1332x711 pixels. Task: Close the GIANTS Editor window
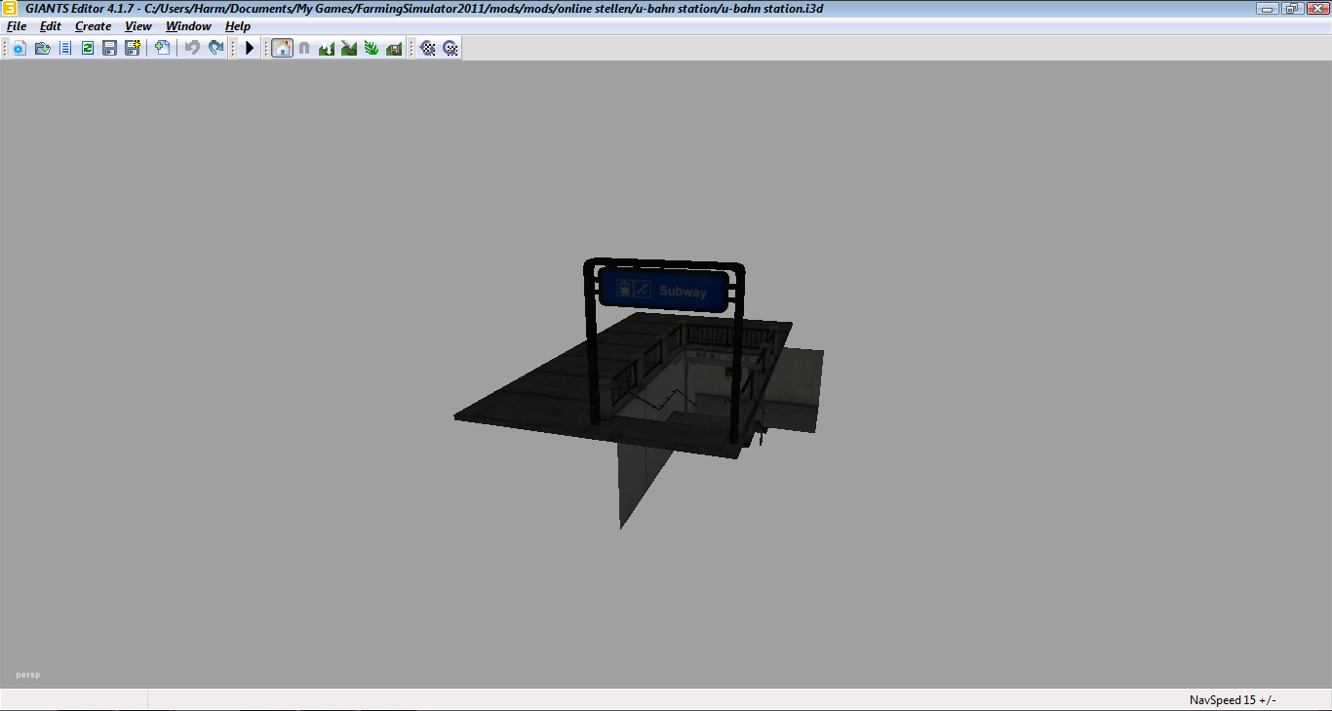click(1317, 8)
